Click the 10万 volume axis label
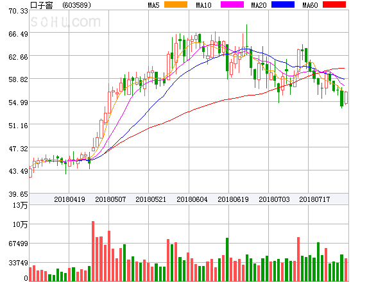Screen dimensions: 385x282 (x=20, y=224)
